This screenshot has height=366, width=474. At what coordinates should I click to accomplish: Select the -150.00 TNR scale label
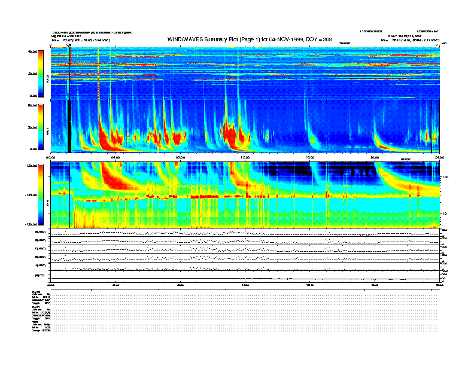pos(32,224)
